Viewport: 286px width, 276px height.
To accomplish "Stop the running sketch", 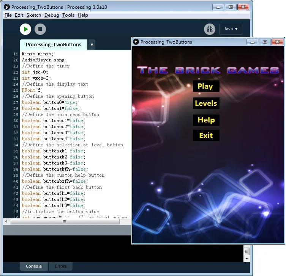I will tap(40, 29).
